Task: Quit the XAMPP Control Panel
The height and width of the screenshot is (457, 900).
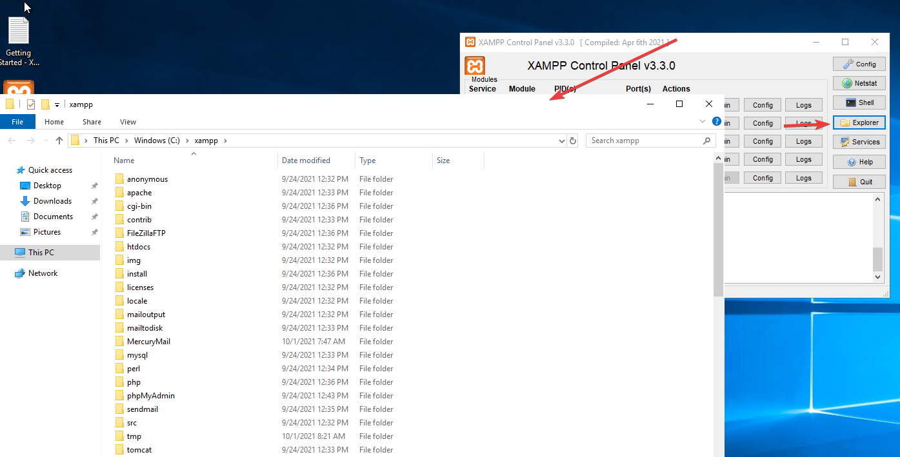Action: (x=859, y=182)
